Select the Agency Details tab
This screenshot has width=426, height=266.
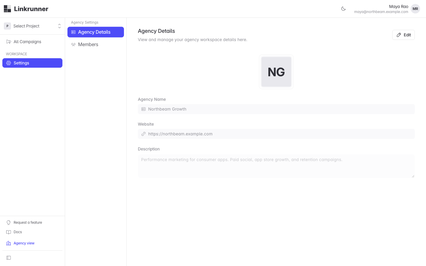(96, 32)
